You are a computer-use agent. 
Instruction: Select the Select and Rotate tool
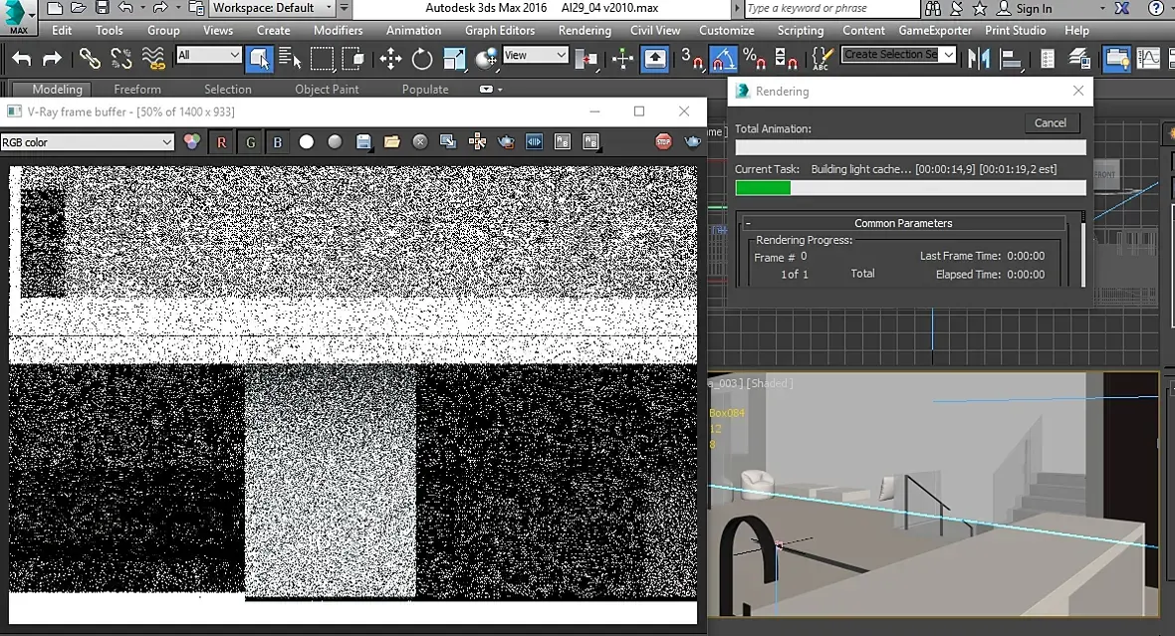422,59
